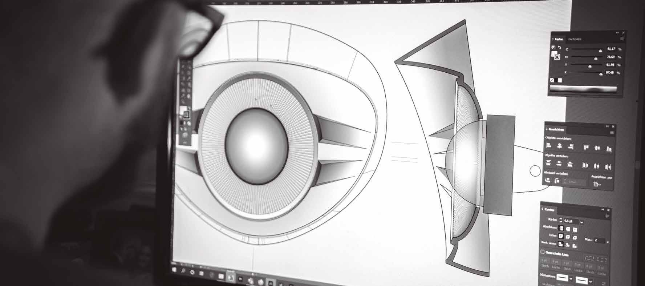Enable the Gestrichelte Linie checkbox

pos(542,252)
